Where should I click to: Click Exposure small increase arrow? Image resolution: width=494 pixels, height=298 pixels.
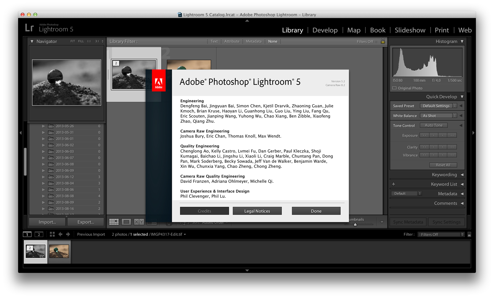point(443,135)
